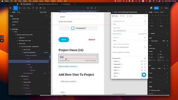Set text align left
The width and height of the screenshot is (178, 100).
[x=150, y=60]
